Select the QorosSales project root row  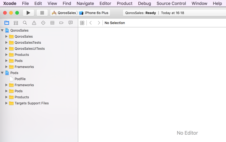click(x=39, y=30)
